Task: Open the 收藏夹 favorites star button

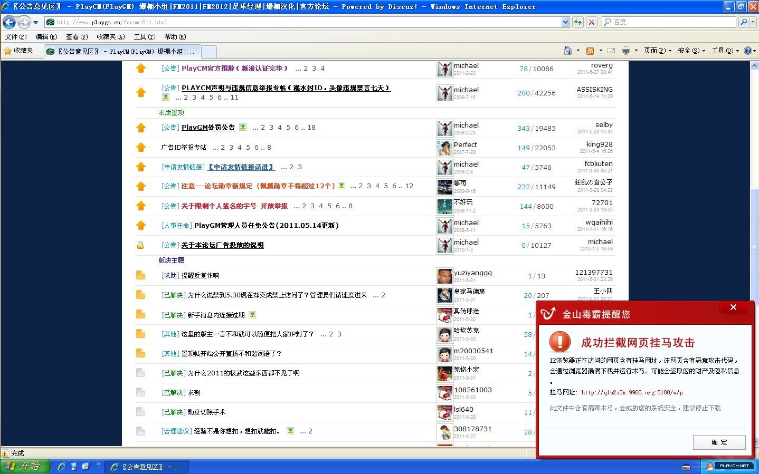Action: [18, 51]
